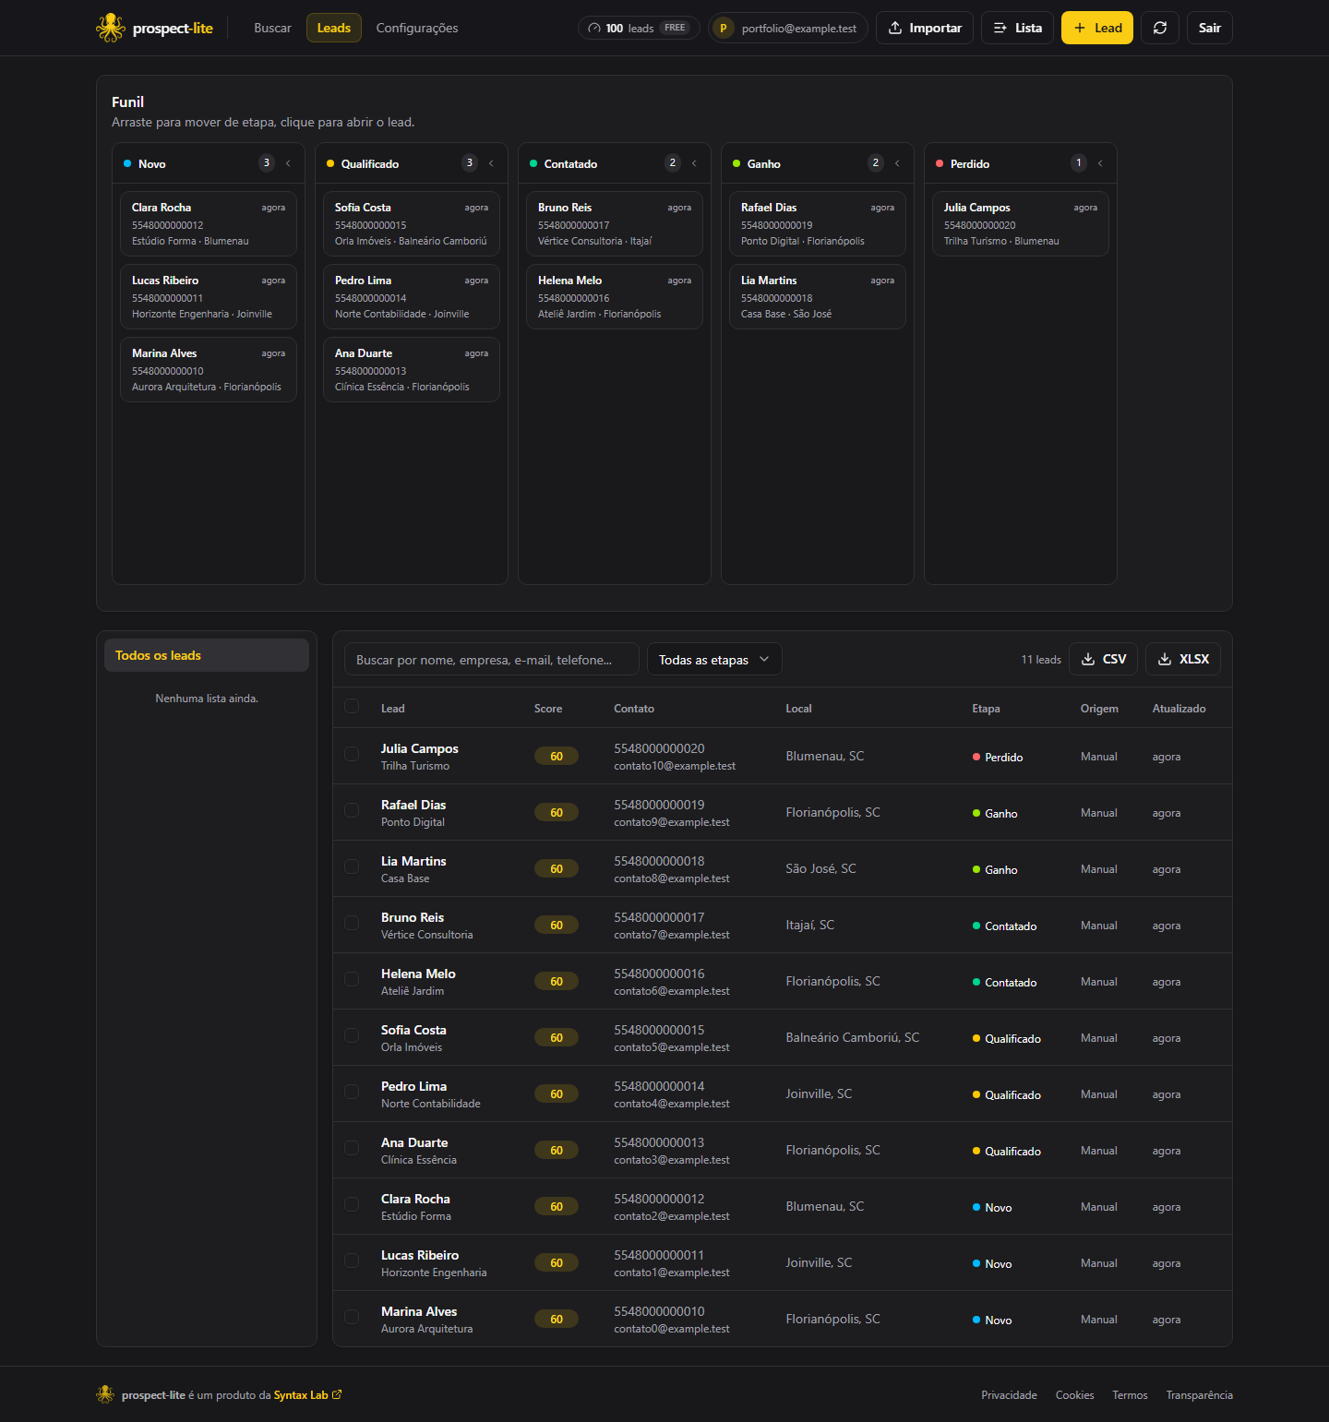Image resolution: width=1329 pixels, height=1422 pixels.
Task: Click Julia Campos score badge 60
Action: tap(557, 756)
